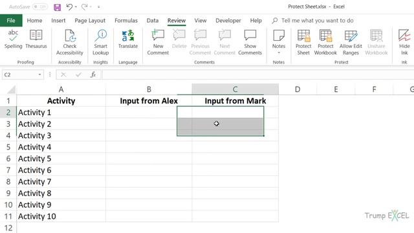Click Unshare Workbook
The width and height of the screenshot is (414, 233).
point(376,42)
